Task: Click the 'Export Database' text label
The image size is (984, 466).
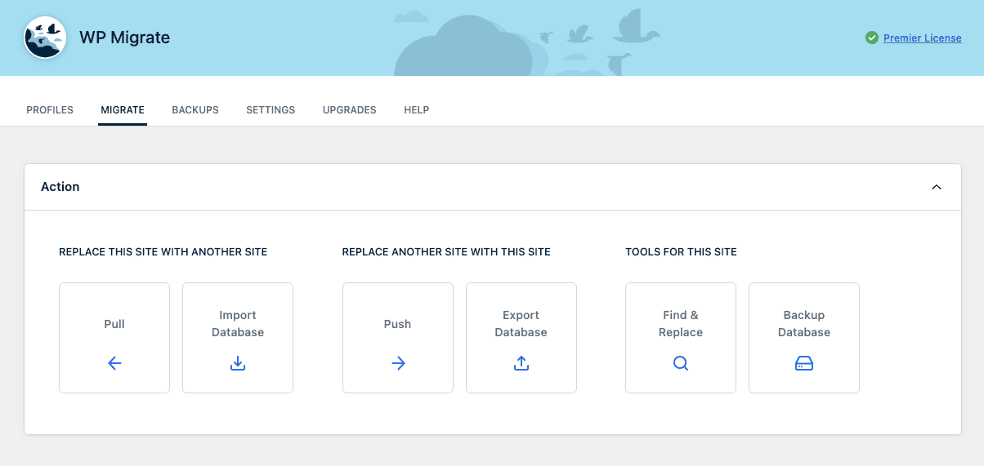Action: click(x=521, y=324)
